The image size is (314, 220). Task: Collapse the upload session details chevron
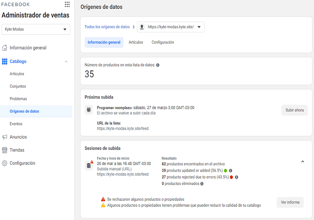303,162
